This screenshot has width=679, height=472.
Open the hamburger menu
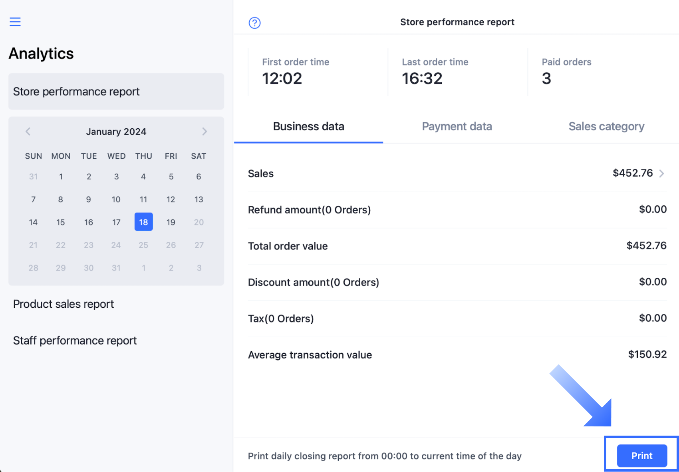point(15,22)
